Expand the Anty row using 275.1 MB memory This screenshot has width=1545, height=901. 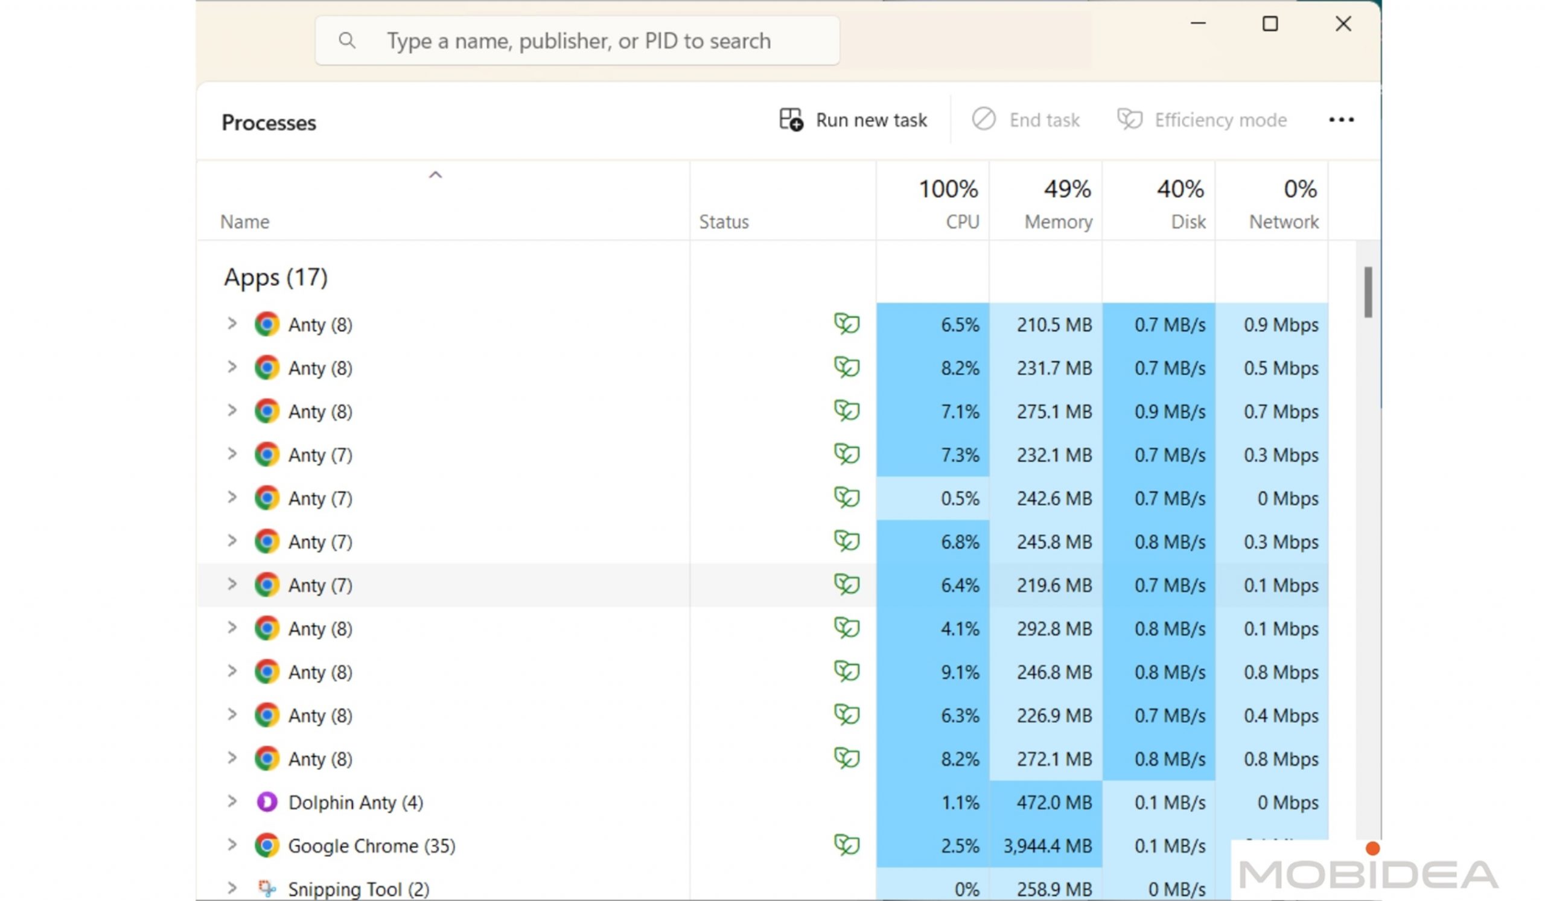[x=232, y=410]
